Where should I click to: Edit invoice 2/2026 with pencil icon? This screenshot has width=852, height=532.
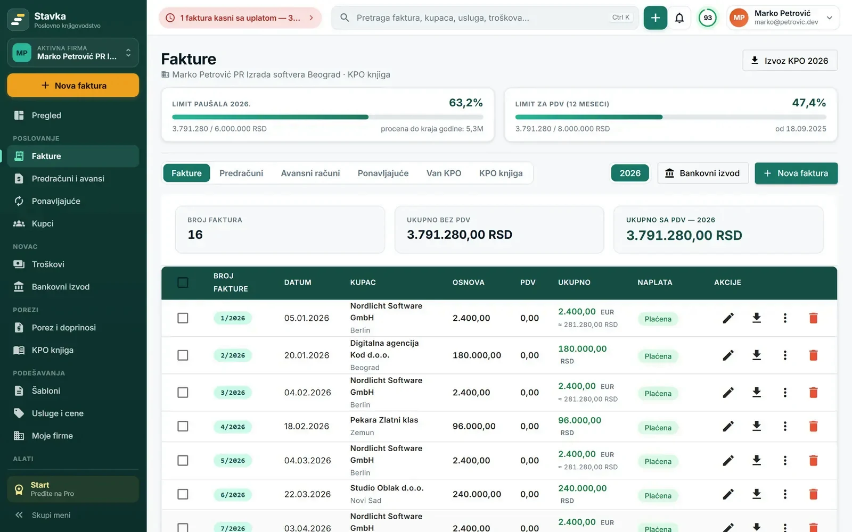pyautogui.click(x=728, y=355)
